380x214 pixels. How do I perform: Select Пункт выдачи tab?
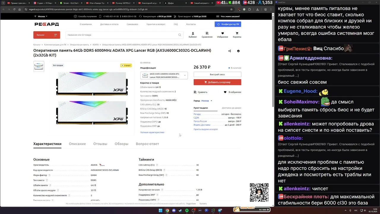201,108
